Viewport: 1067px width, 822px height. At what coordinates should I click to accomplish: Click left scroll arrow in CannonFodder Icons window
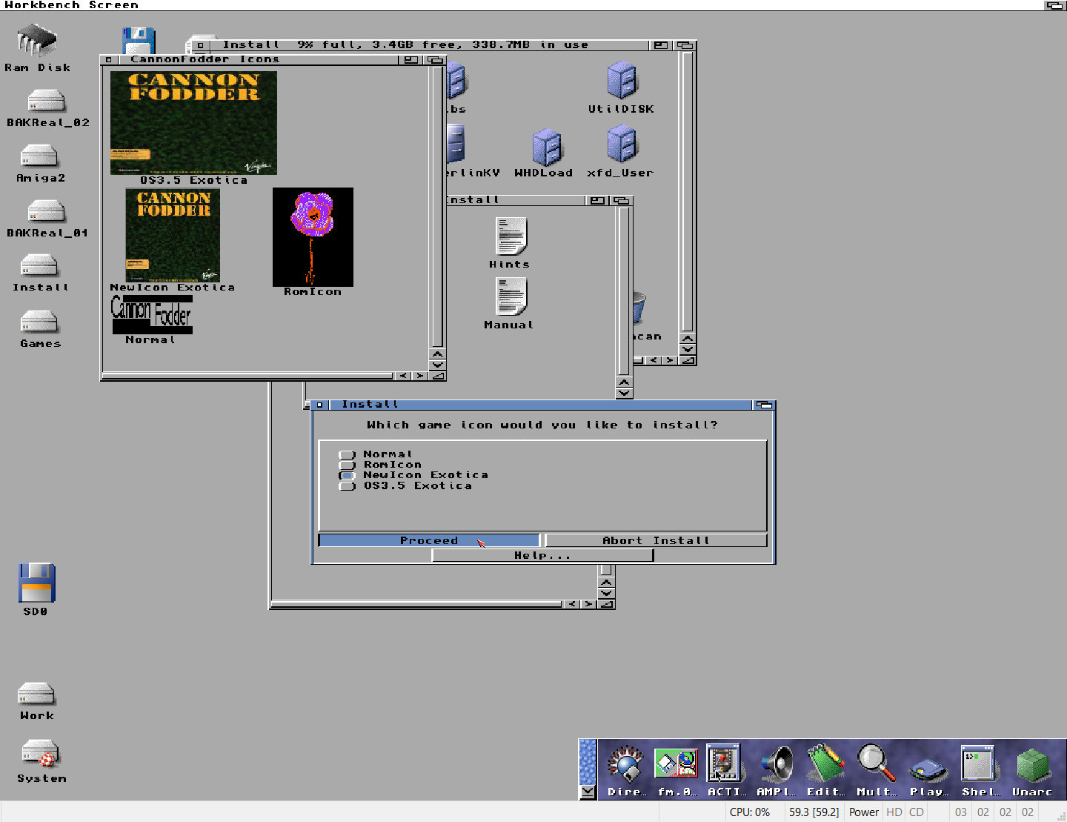[403, 376]
